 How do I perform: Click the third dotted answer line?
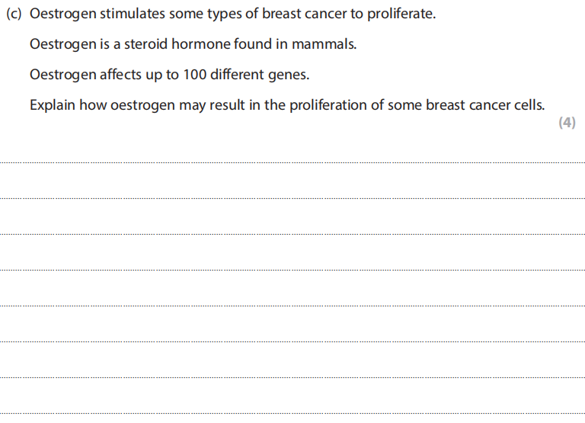292,234
